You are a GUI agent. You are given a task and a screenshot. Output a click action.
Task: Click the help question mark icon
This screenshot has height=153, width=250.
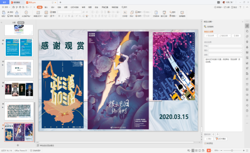(240, 7)
